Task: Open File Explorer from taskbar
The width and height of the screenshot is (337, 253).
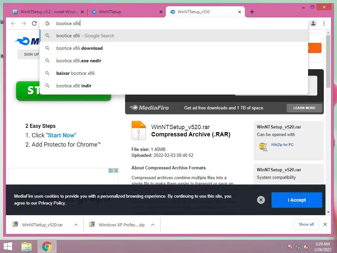Action: pyautogui.click(x=27, y=246)
